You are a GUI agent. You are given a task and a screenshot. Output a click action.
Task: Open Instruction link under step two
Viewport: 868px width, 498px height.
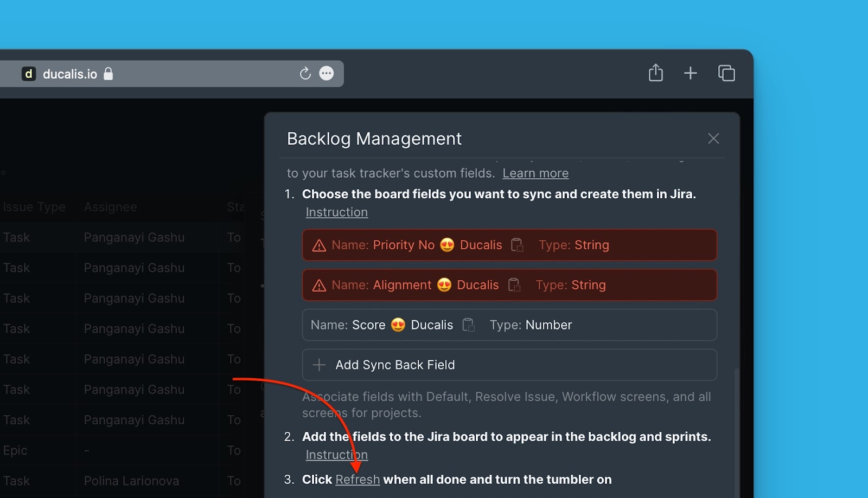point(336,455)
